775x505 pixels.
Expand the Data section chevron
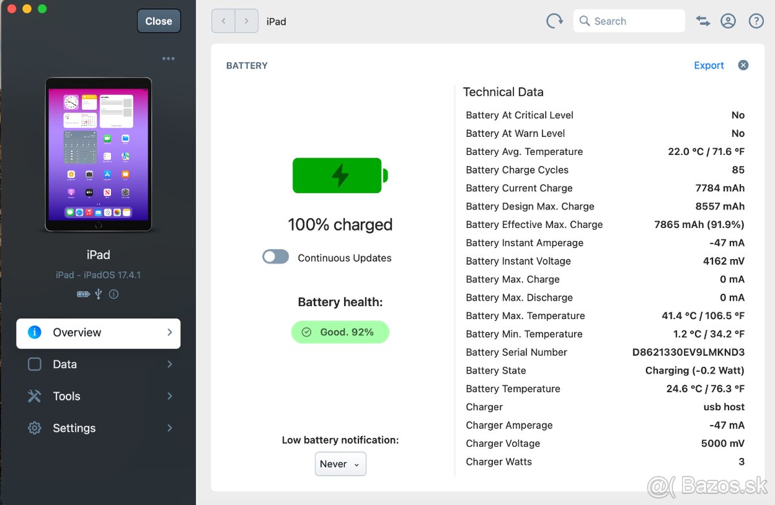[170, 364]
